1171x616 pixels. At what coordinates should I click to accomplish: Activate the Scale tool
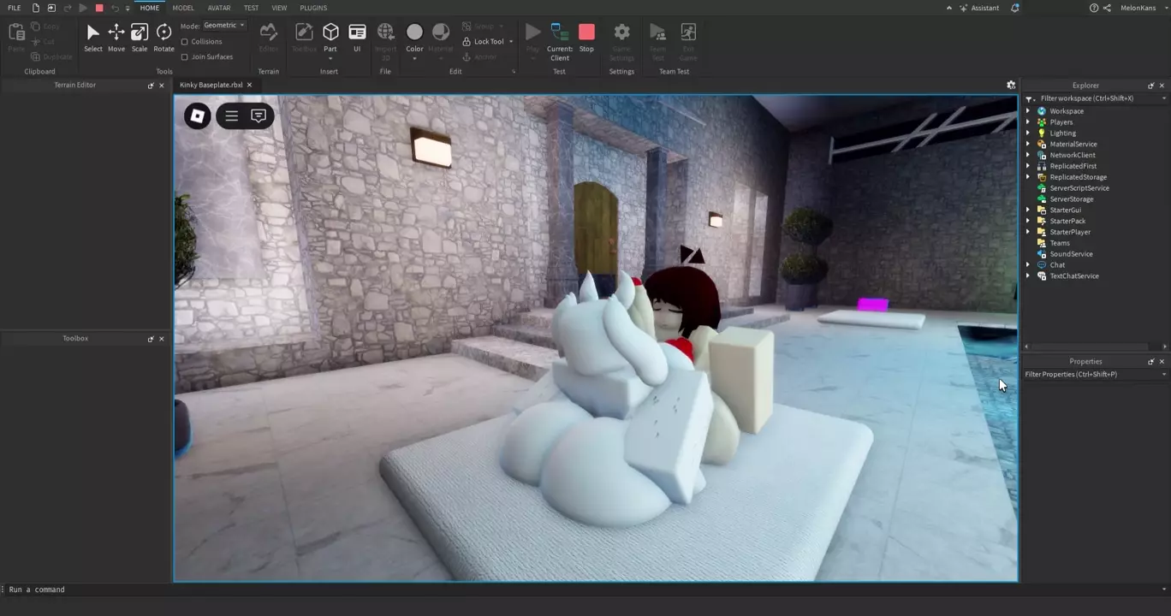point(140,34)
